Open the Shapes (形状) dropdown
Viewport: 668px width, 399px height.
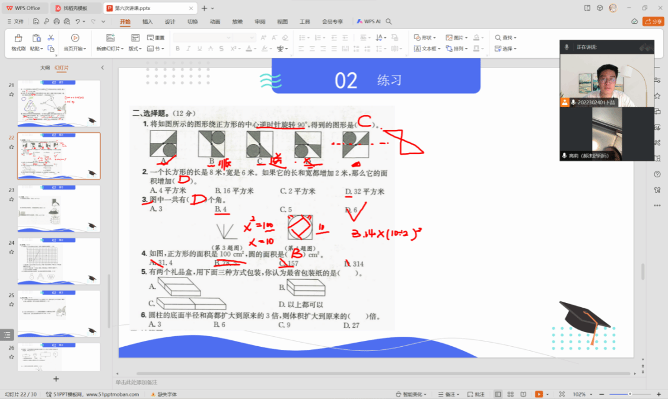[x=425, y=38]
